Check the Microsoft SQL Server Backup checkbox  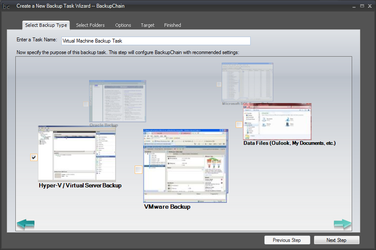point(219,84)
